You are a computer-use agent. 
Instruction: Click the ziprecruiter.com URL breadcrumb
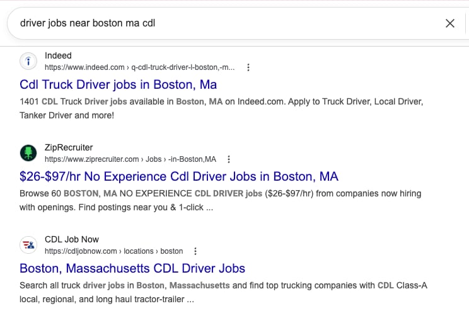click(x=130, y=159)
